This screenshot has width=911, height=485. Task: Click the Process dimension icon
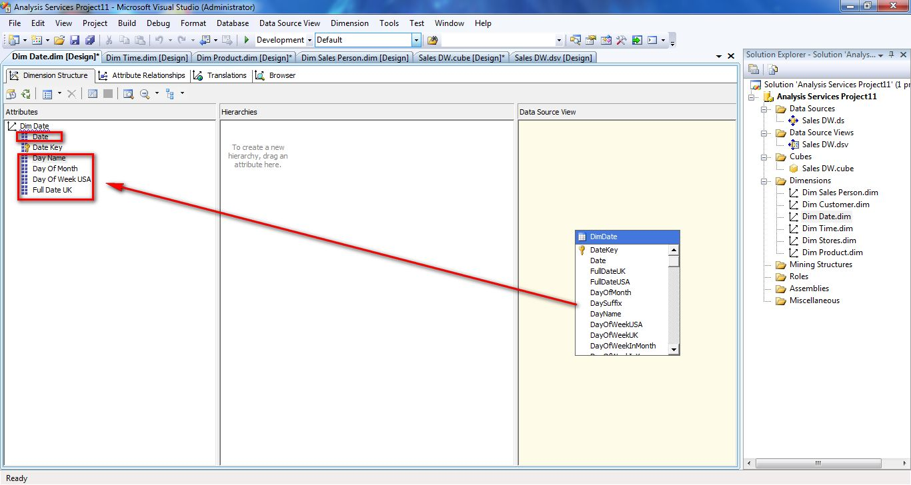click(x=11, y=95)
